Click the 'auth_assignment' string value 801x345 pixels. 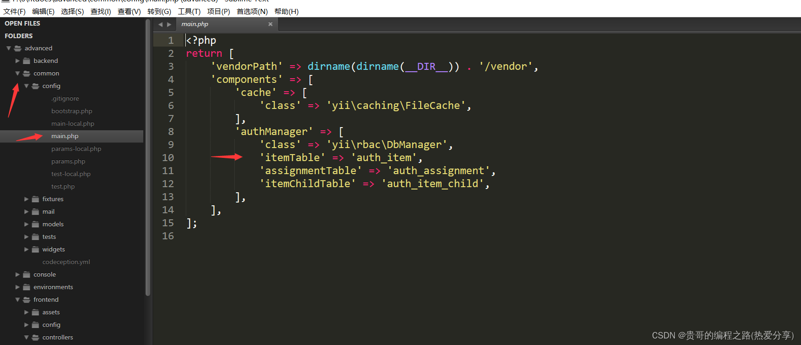click(x=439, y=171)
